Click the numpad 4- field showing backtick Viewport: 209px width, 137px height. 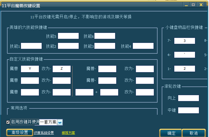pyautogui.click(x=185, y=55)
